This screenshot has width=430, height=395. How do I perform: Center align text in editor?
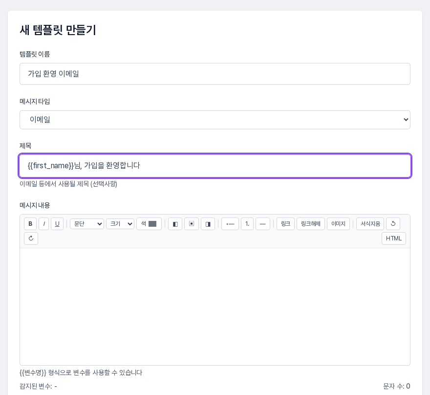192,224
